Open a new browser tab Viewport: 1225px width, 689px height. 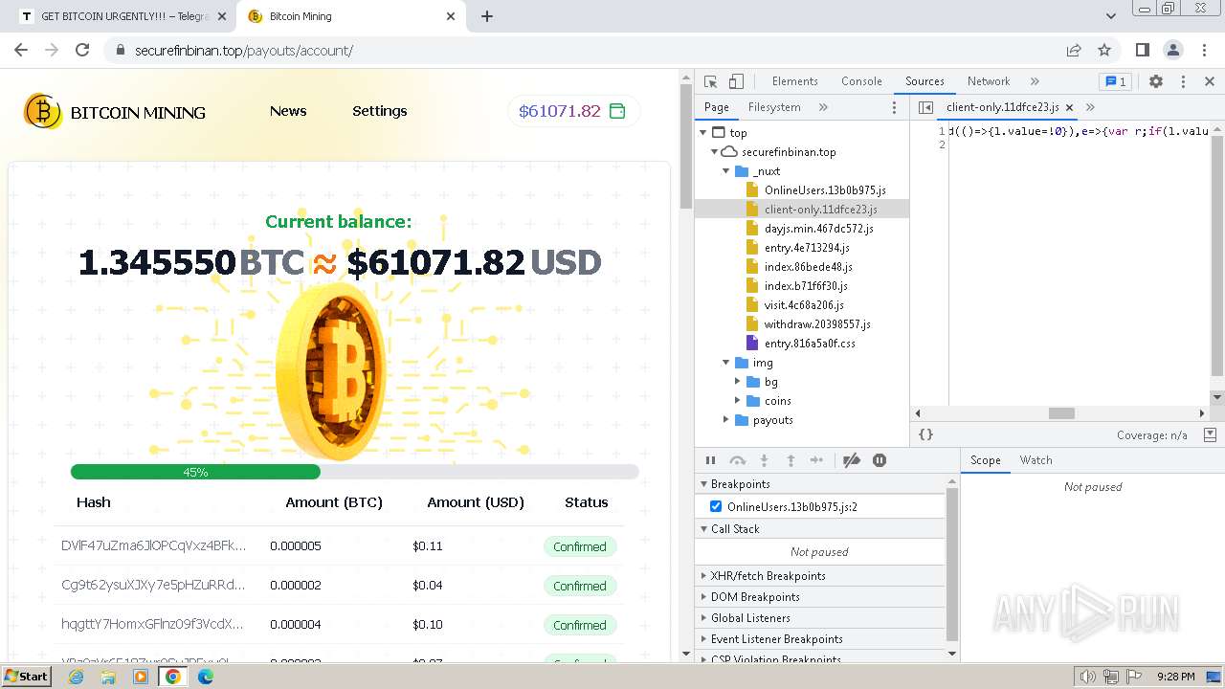[487, 16]
